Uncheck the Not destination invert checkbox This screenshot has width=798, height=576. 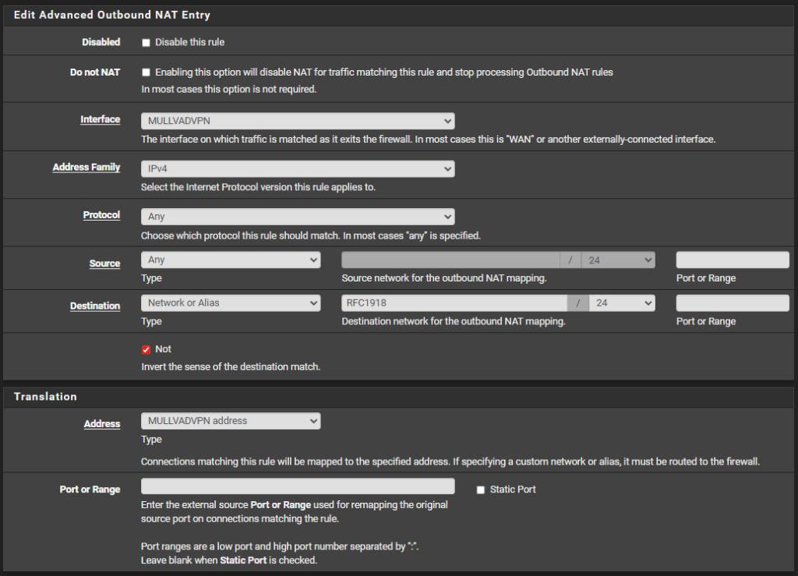click(146, 350)
